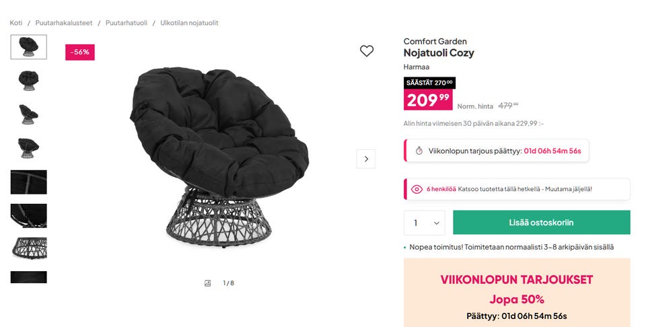Go to Koti breadcrumb

(x=16, y=23)
